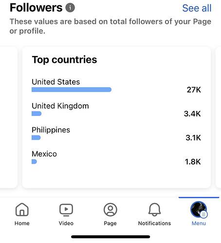221x243 pixels.
Task: Tap the Top countries card heading
Action: point(64,60)
